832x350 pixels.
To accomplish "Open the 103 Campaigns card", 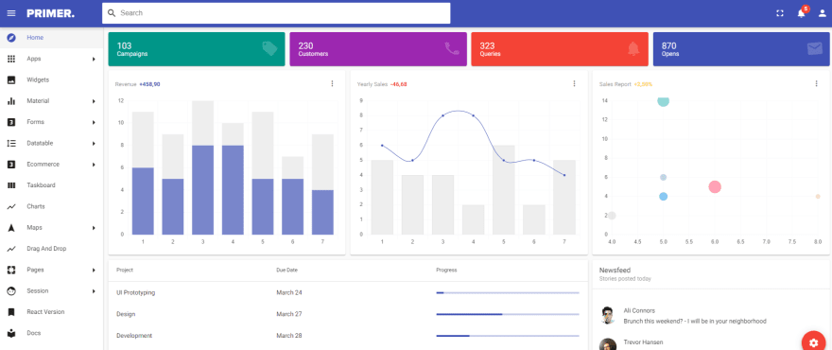I will pos(197,49).
